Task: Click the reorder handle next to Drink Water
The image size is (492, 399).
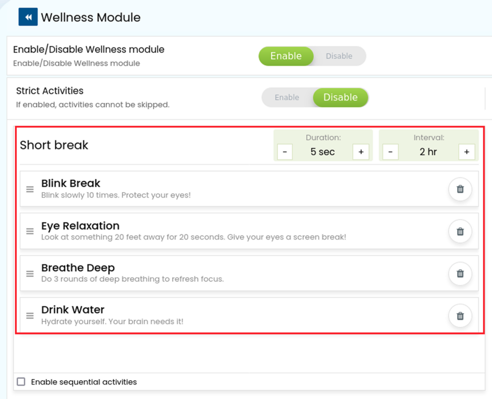Action: coord(30,315)
